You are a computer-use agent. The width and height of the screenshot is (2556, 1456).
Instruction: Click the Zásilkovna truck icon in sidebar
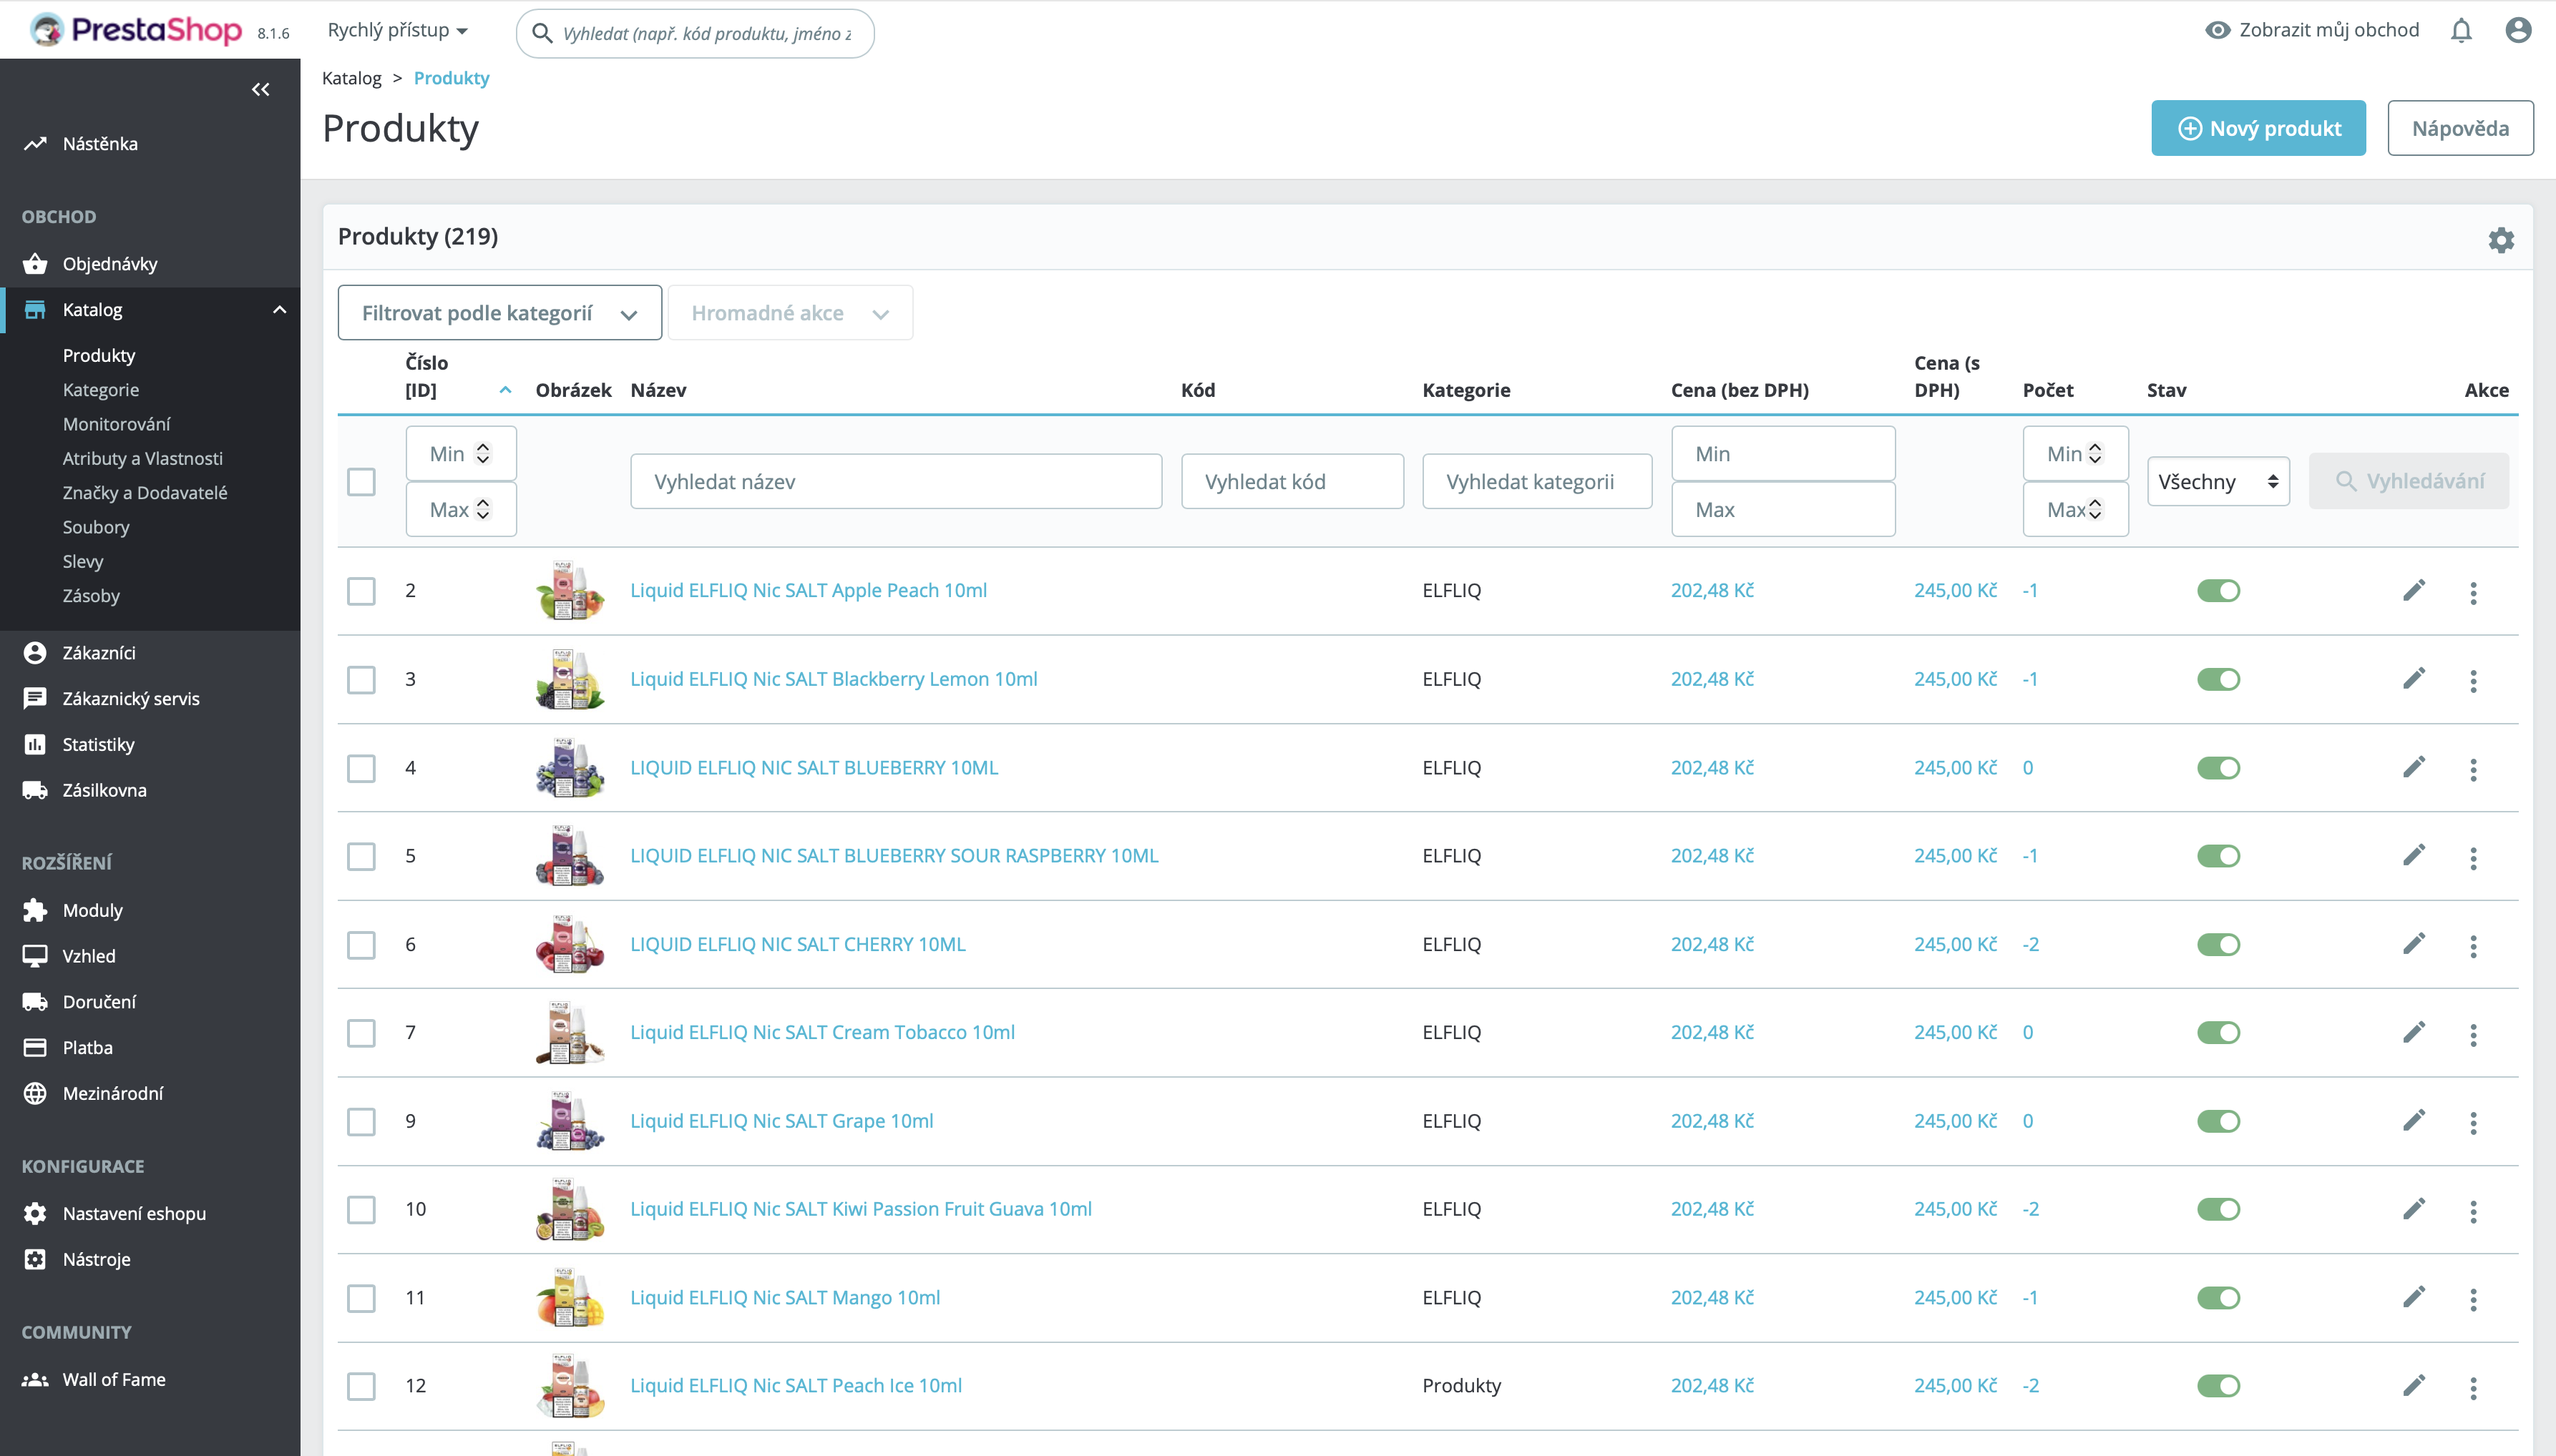35,790
